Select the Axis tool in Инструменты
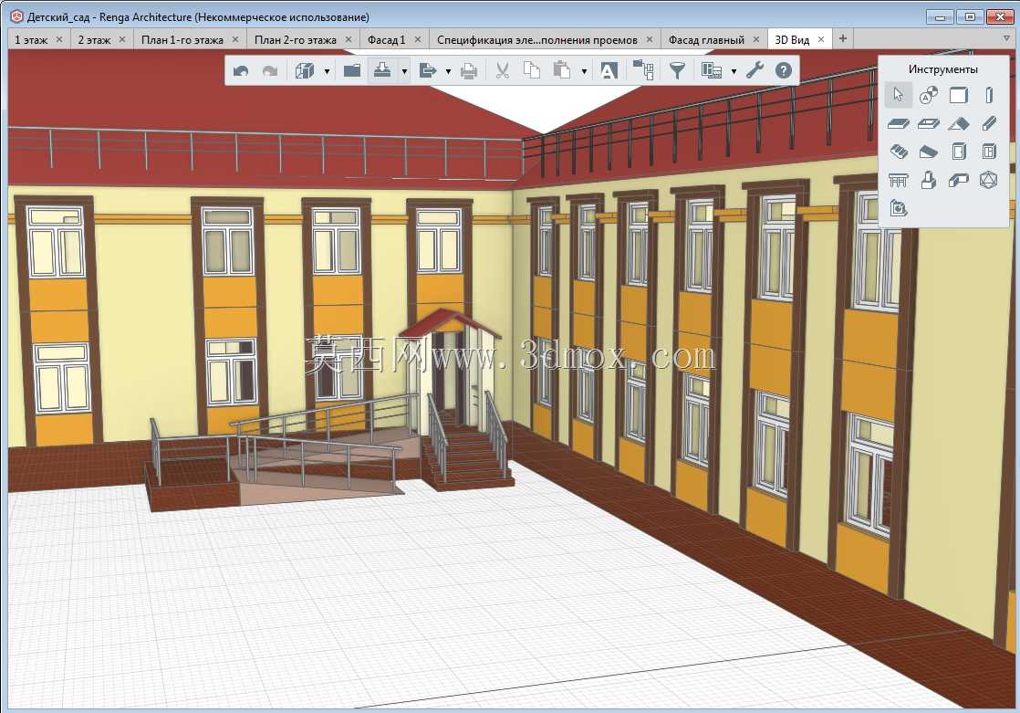Viewport: 1020px width, 713px height. pos(928,95)
